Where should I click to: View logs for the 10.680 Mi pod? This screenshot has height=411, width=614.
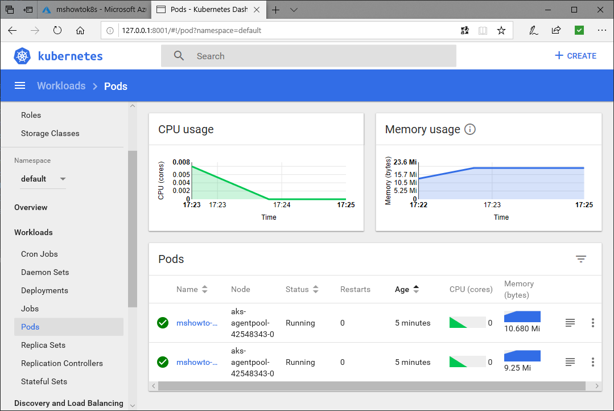coord(570,323)
